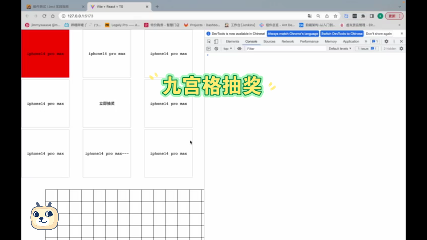Open the 组件总览 - Ant Design bookmark

pos(277,25)
